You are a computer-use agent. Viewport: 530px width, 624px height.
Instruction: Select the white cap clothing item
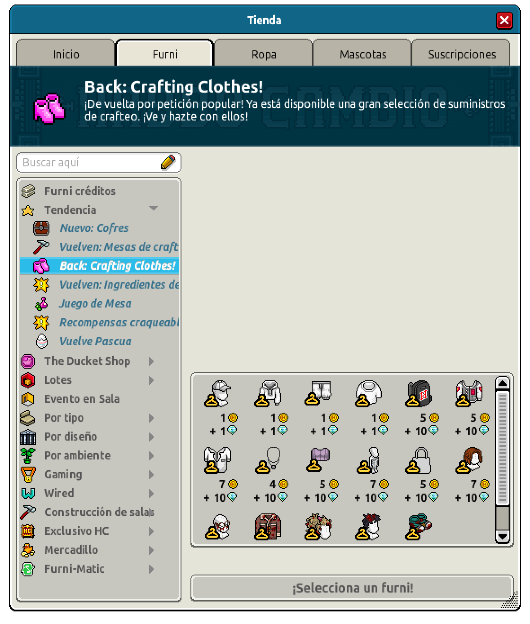[218, 394]
